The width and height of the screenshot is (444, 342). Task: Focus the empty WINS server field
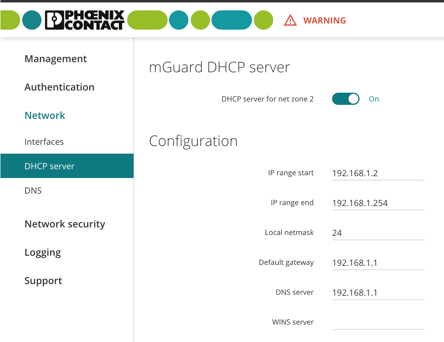point(378,322)
